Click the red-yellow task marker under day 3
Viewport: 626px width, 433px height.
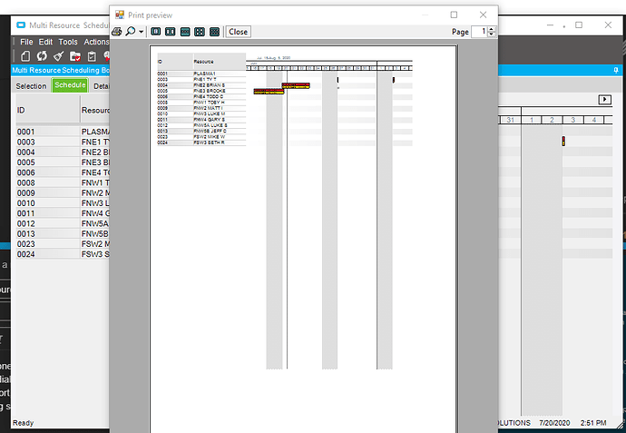[563, 141]
